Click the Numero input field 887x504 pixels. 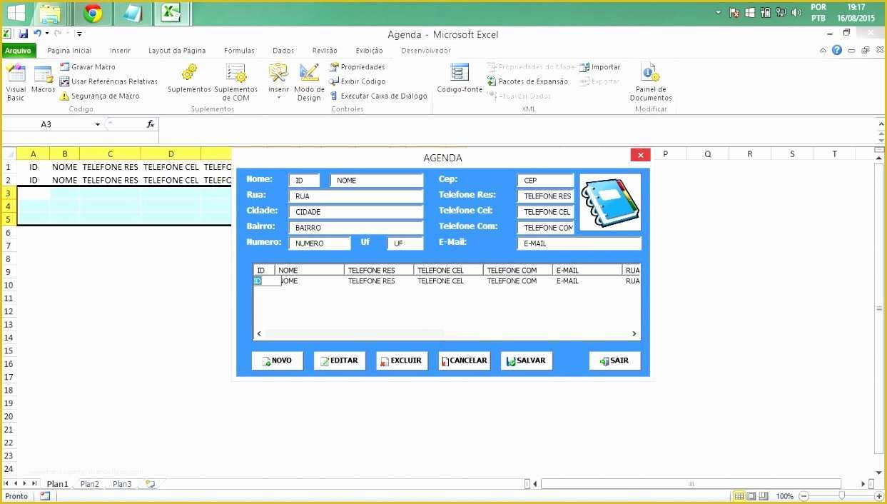click(x=319, y=243)
